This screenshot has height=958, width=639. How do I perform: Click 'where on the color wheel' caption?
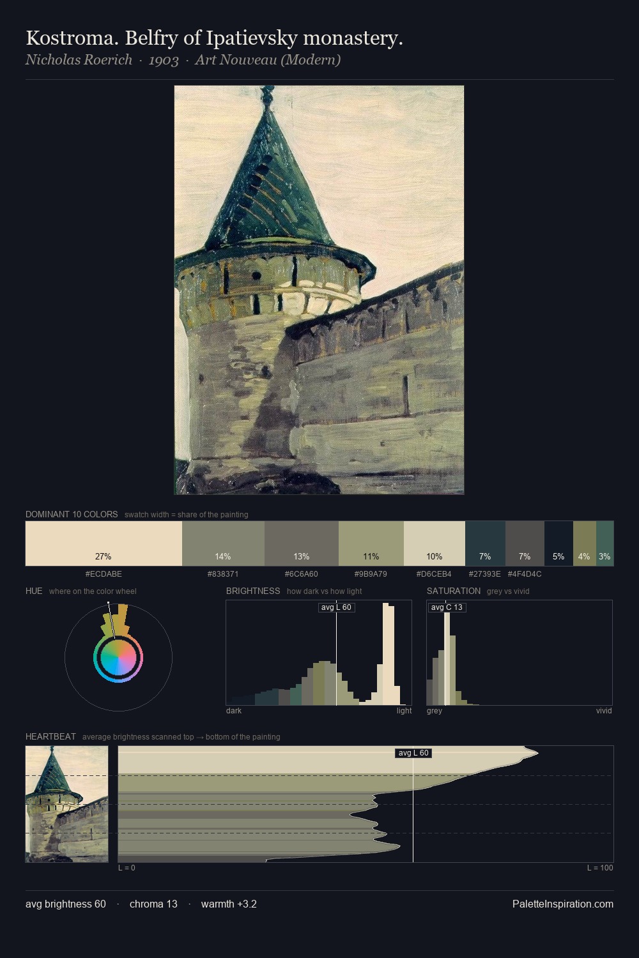pyautogui.click(x=93, y=591)
